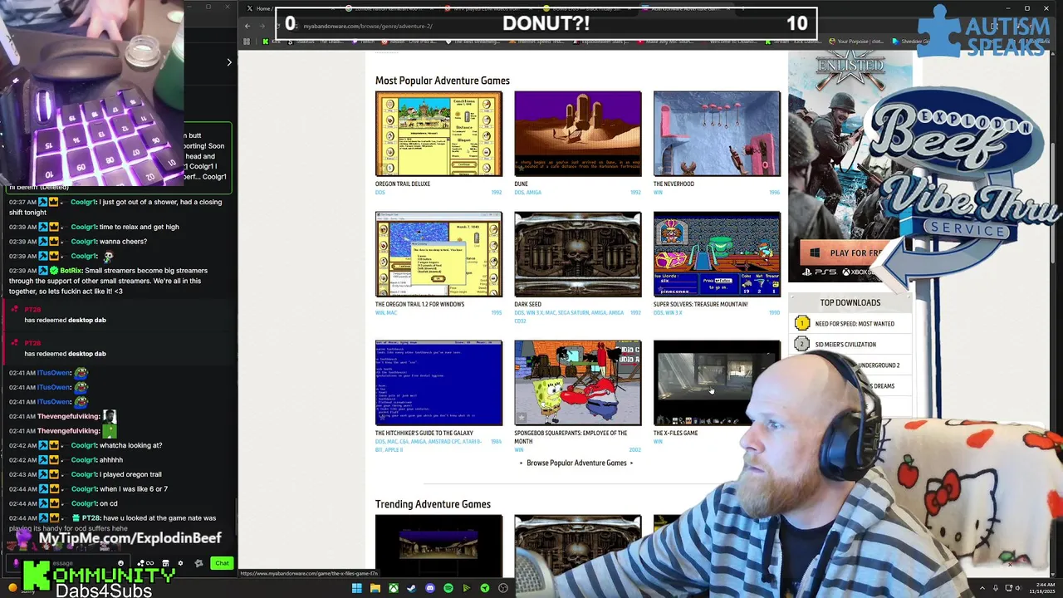The image size is (1063, 598).
Task: Open Oregon Trail Deluxe game thumbnail
Action: coord(438,134)
